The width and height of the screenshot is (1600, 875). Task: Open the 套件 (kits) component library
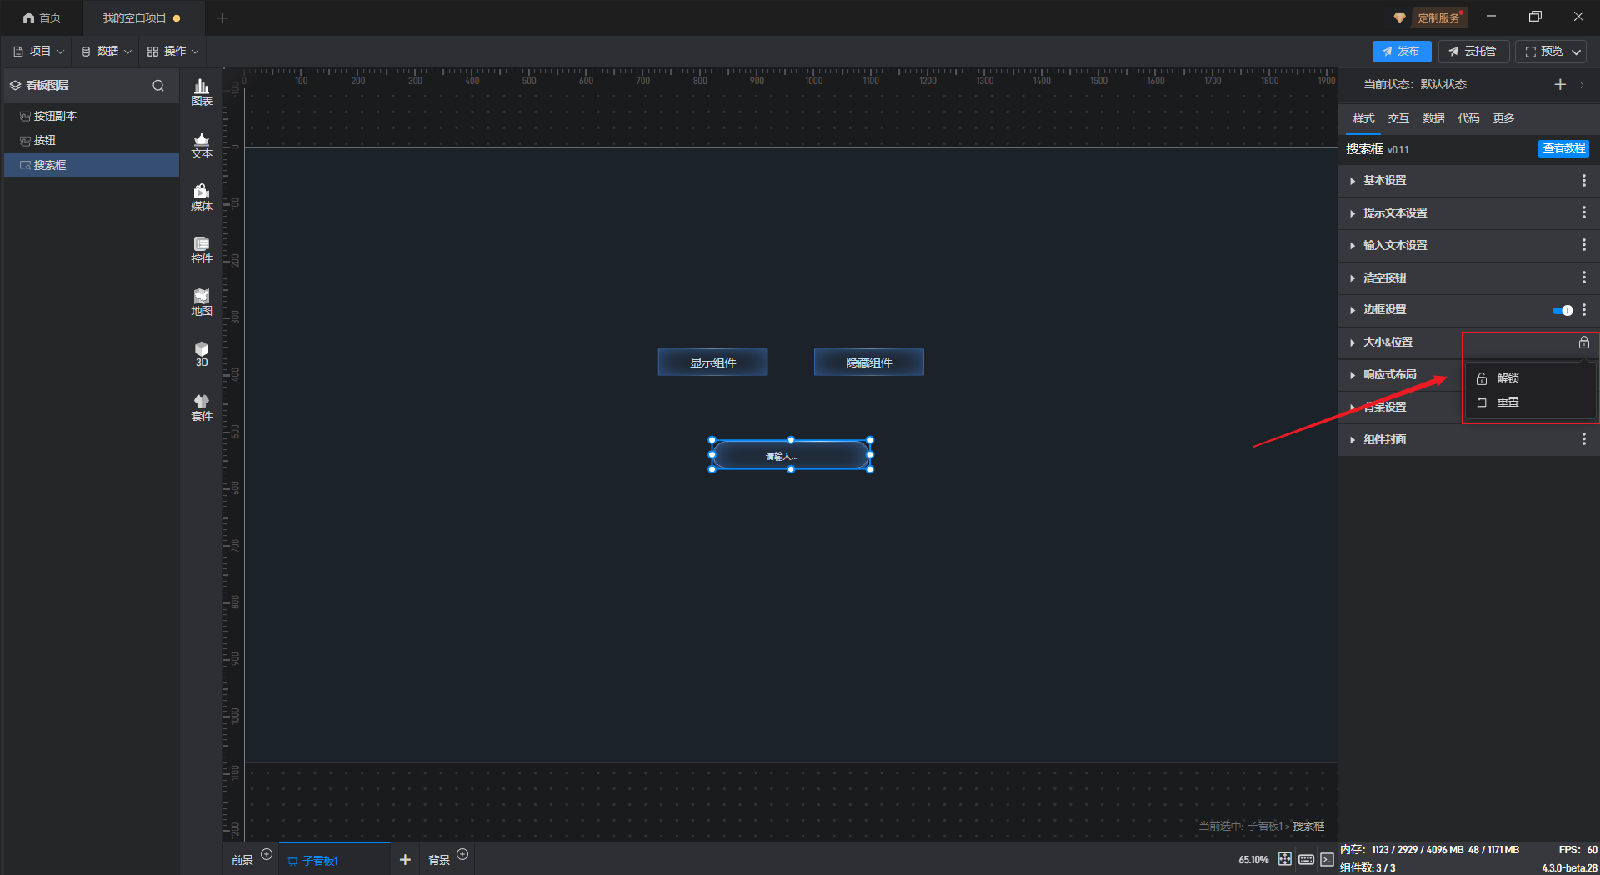pyautogui.click(x=202, y=407)
